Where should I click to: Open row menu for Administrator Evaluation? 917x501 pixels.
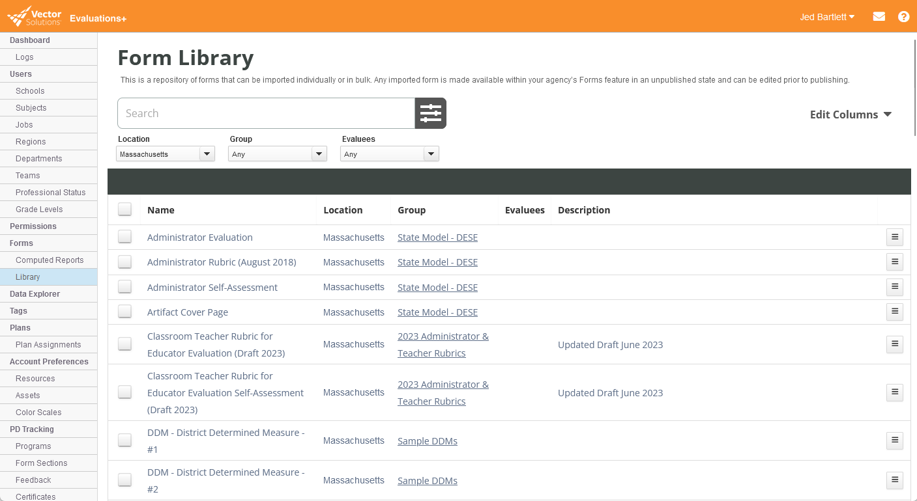click(x=894, y=237)
